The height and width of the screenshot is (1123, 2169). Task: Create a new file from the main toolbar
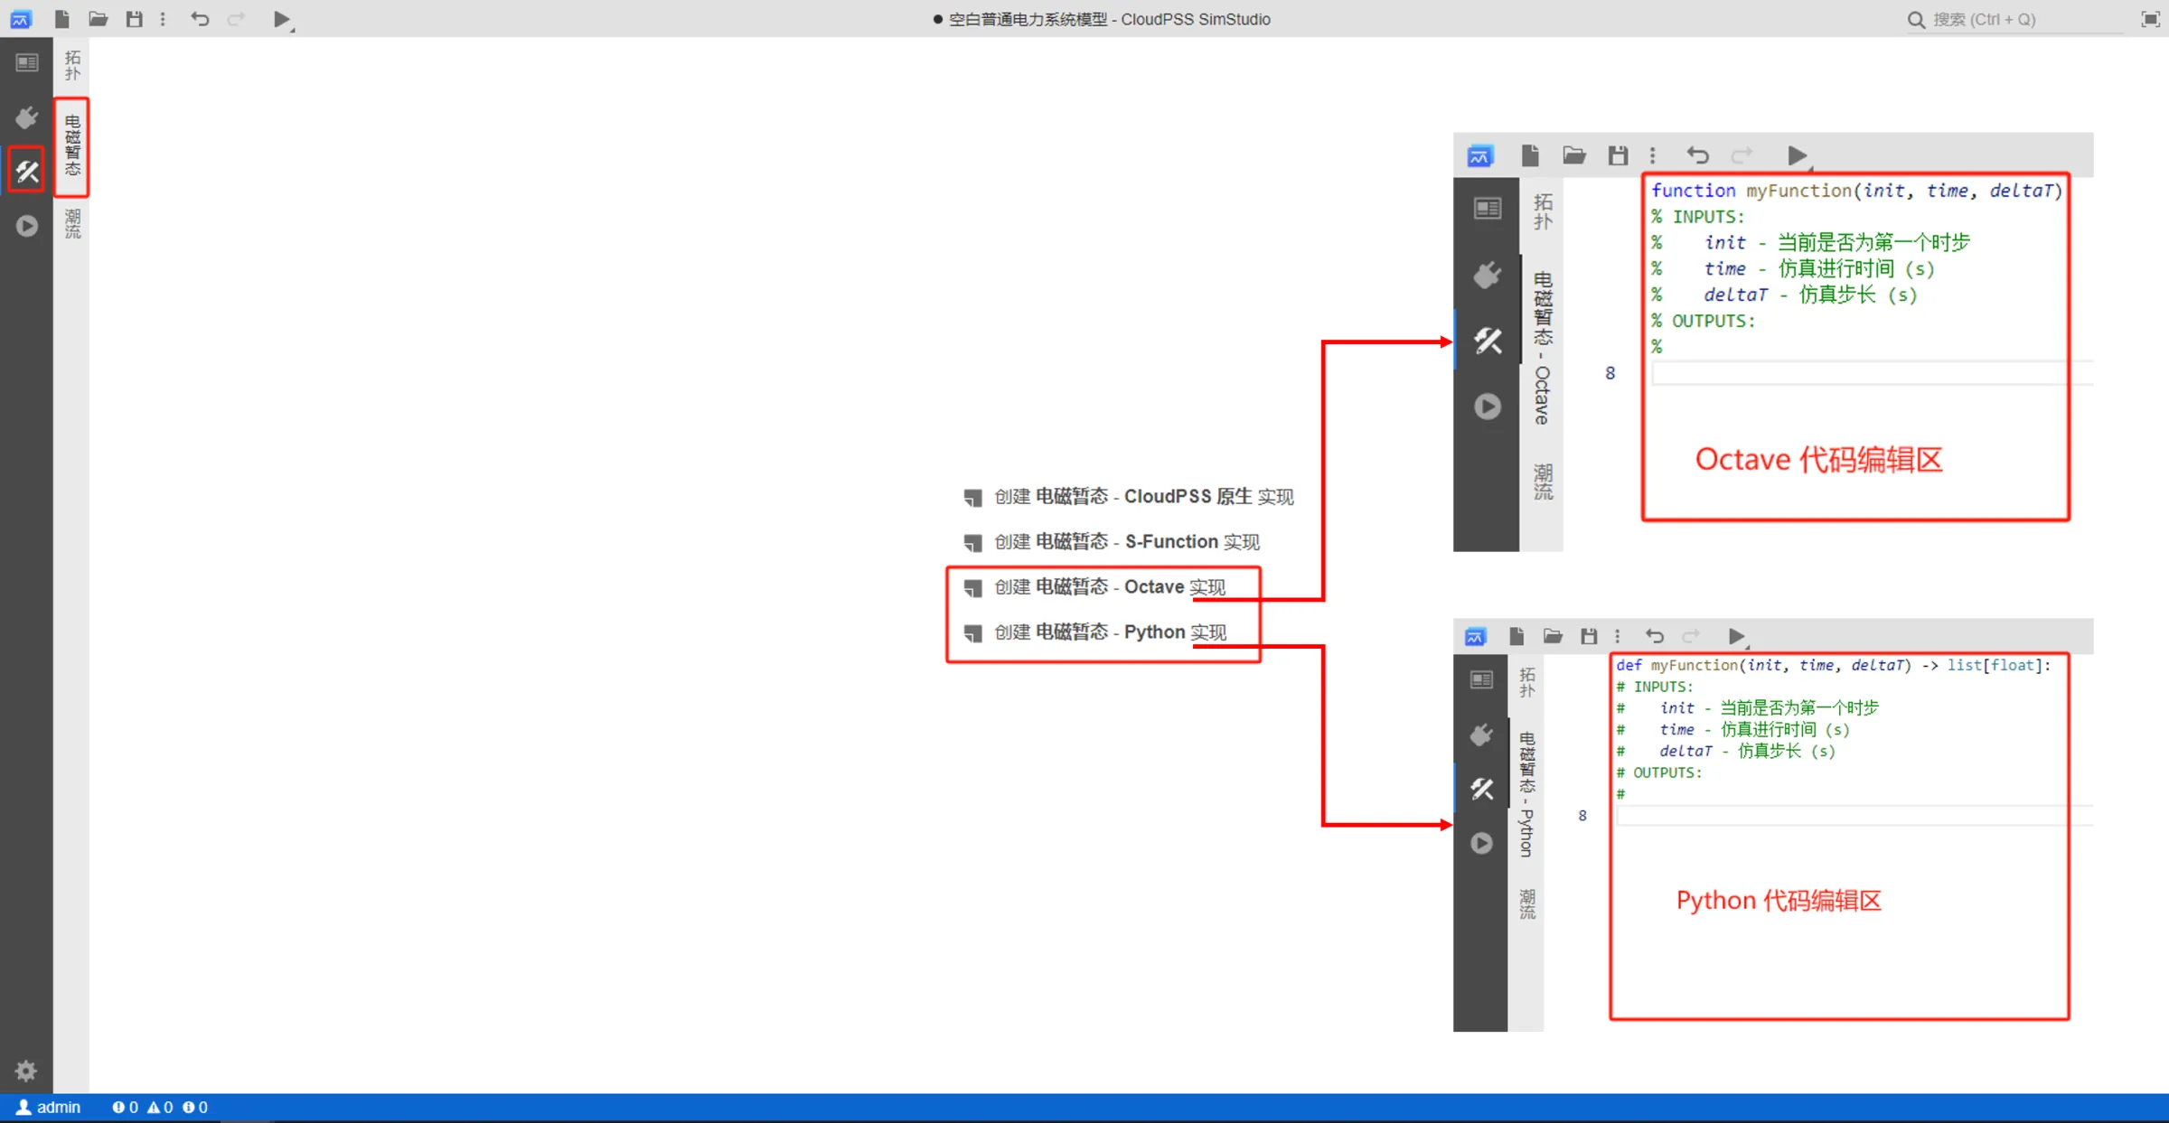[x=61, y=19]
